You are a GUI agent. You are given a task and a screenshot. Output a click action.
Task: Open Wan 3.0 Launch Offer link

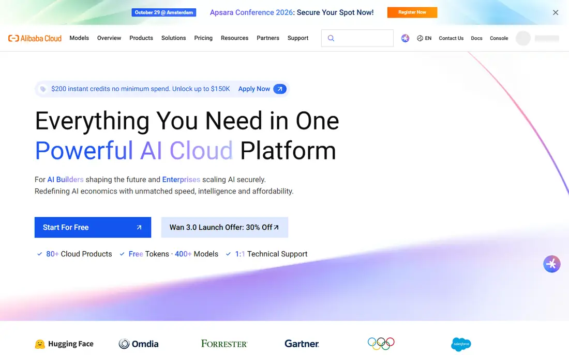click(x=224, y=227)
